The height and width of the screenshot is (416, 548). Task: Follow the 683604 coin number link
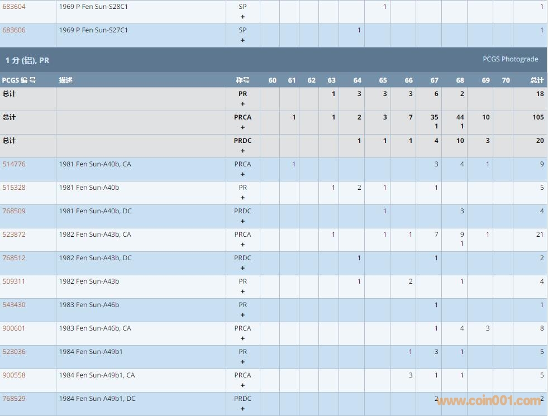14,7
